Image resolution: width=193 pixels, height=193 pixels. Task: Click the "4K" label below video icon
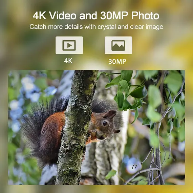pos(68,61)
